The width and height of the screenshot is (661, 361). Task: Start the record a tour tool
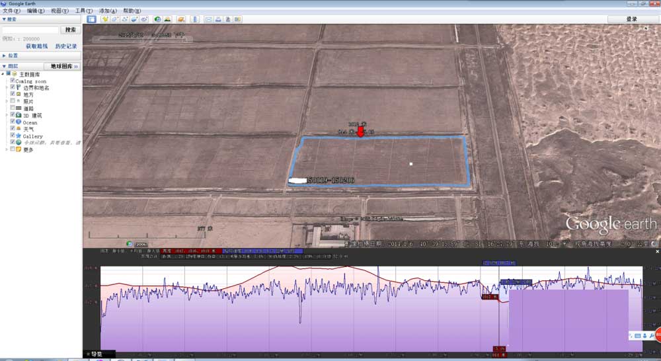(144, 19)
